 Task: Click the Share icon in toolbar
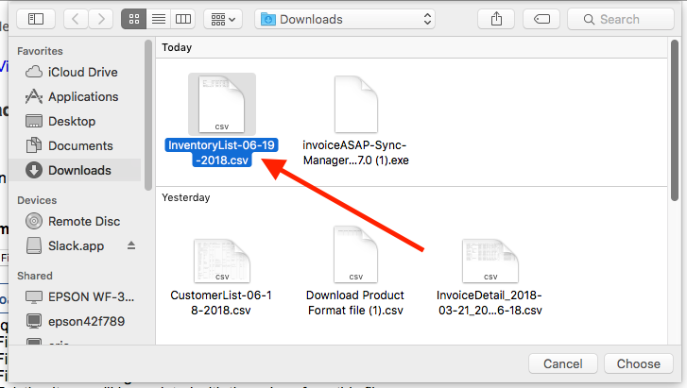[496, 19]
